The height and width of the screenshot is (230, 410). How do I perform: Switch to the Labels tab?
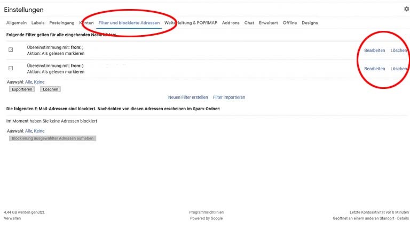[x=38, y=23]
